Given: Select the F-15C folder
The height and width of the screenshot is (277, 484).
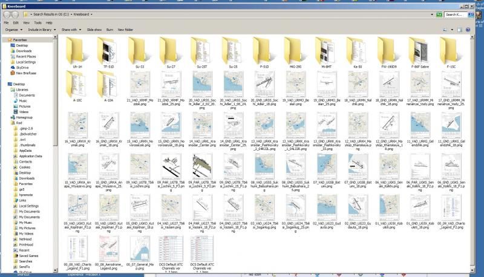Looking at the screenshot, I should point(451,51).
